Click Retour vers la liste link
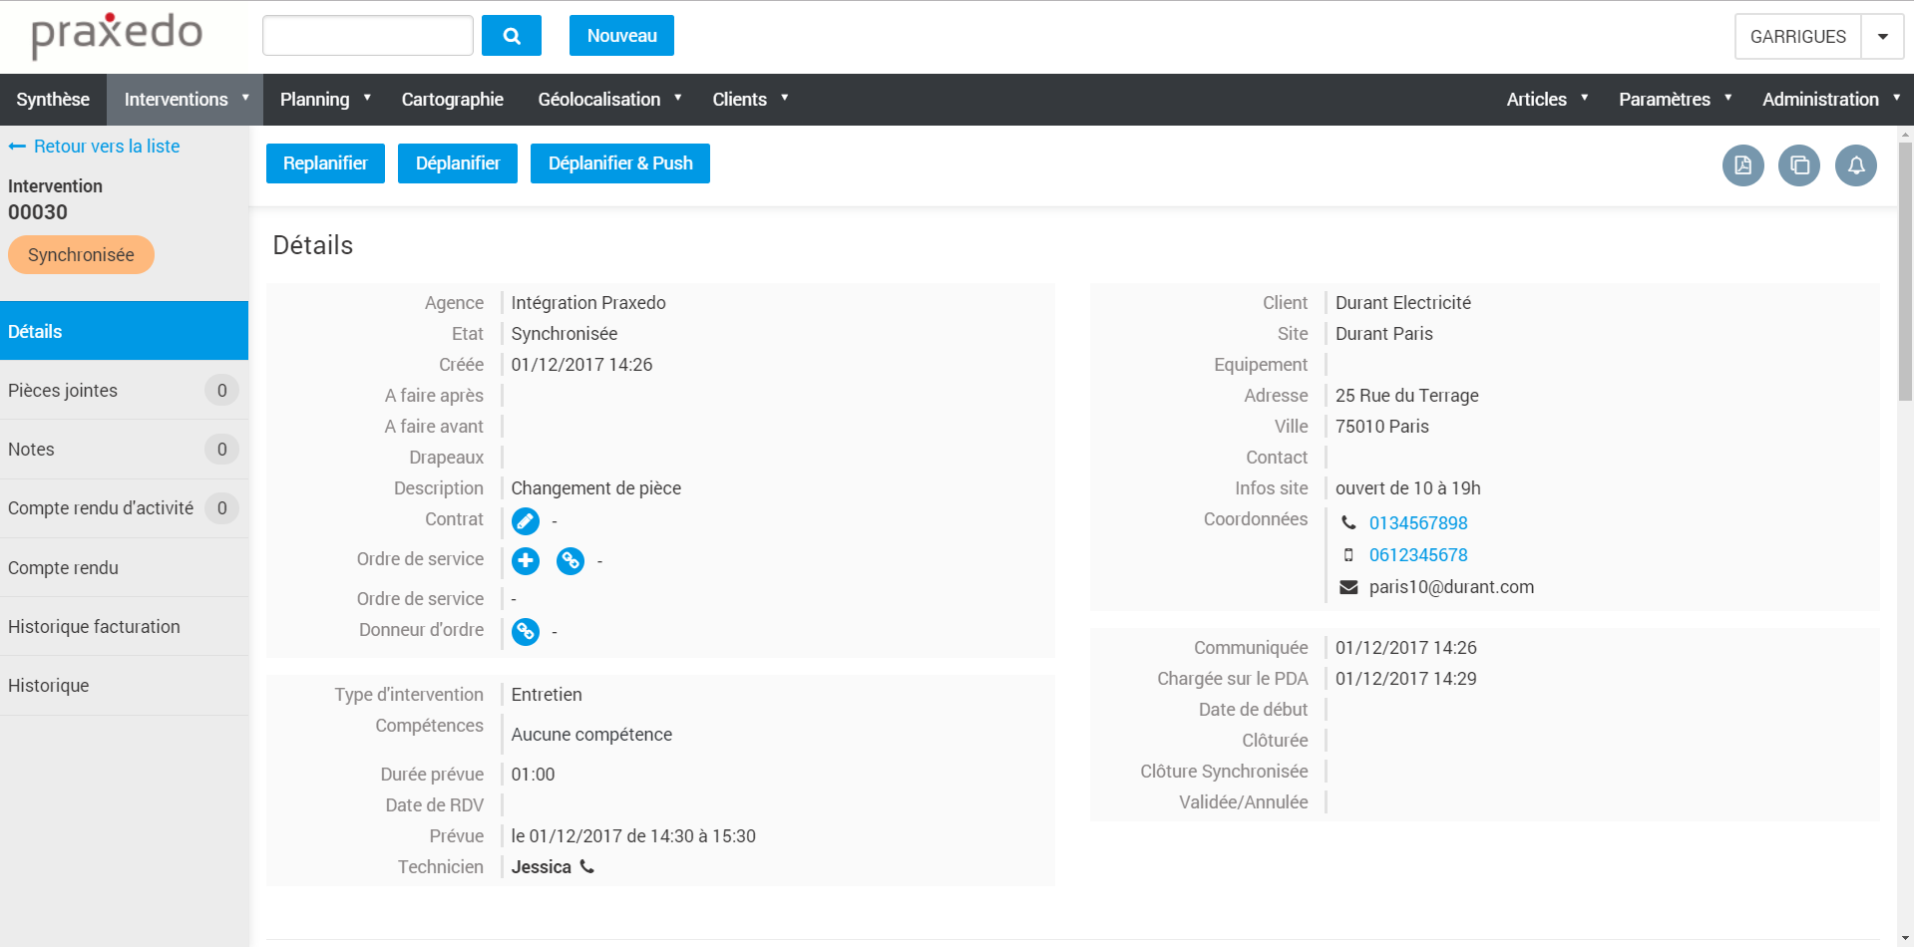Image resolution: width=1914 pixels, height=947 pixels. [x=107, y=147]
